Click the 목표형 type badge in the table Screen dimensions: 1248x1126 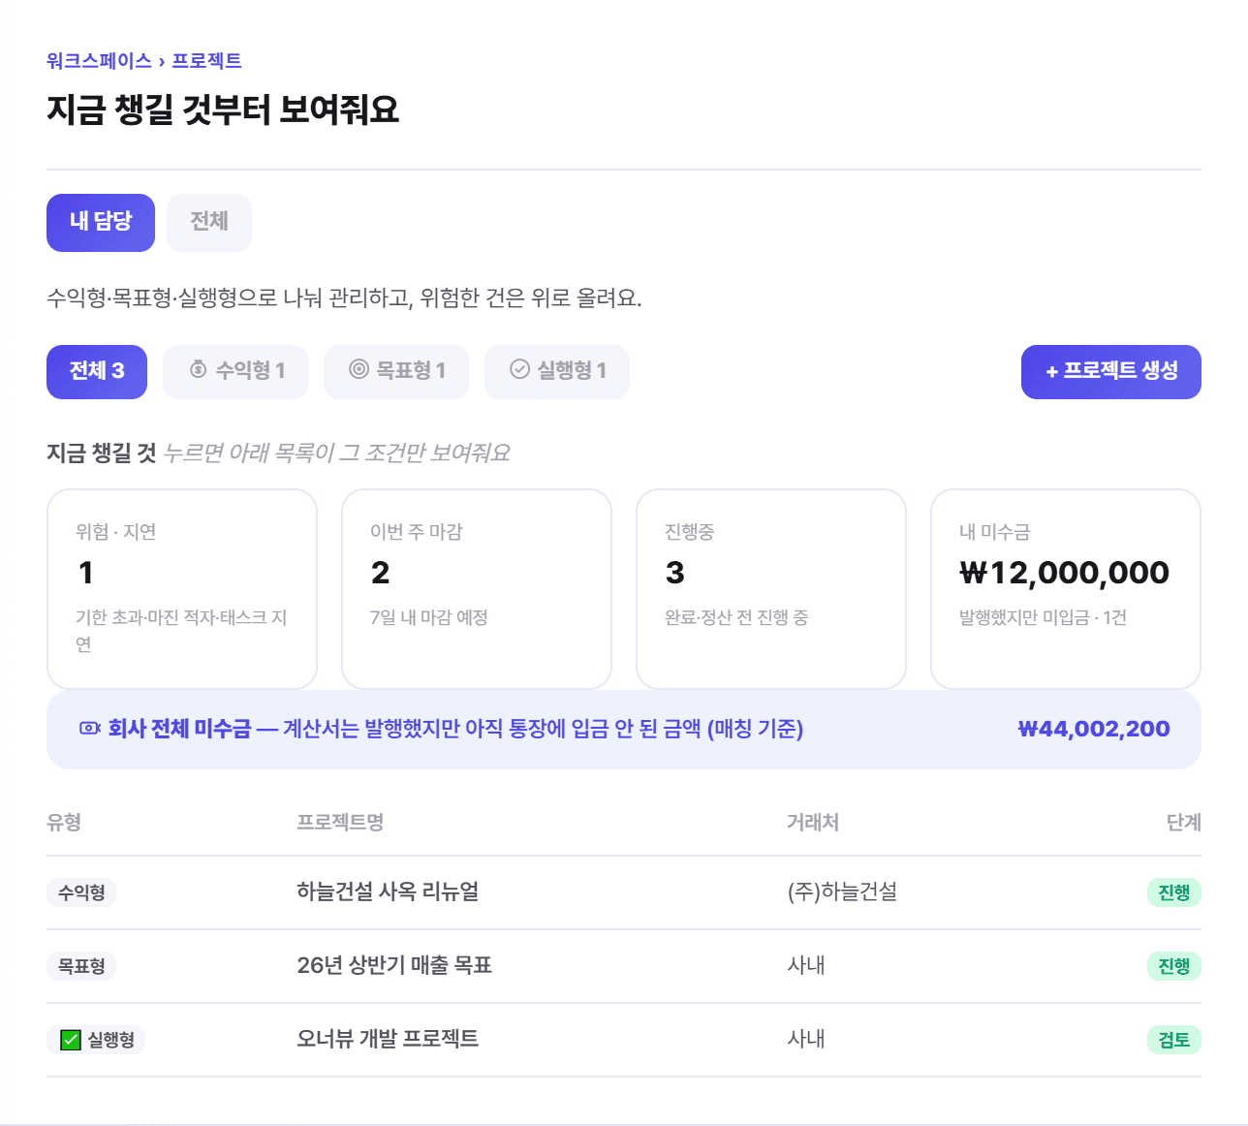click(81, 966)
